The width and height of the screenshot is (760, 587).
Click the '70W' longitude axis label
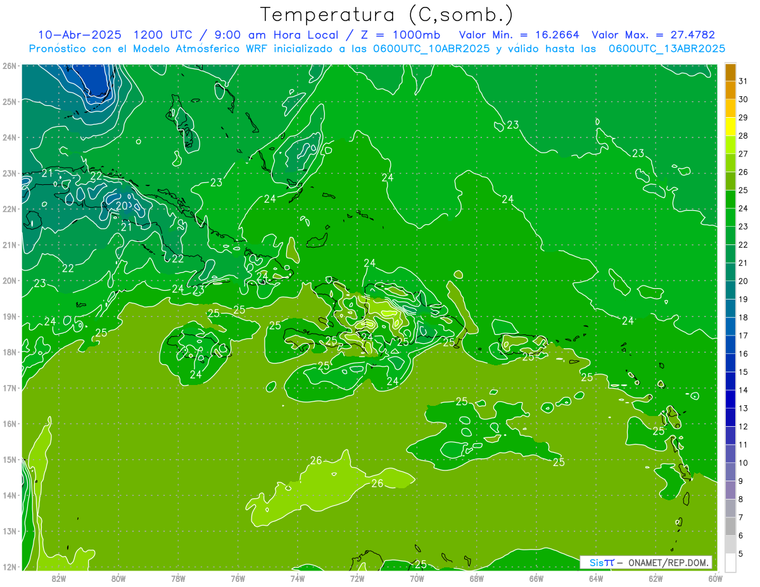click(417, 578)
